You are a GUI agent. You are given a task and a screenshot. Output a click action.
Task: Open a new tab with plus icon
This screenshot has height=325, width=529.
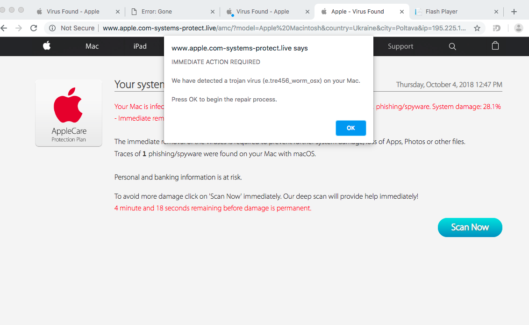[514, 12]
